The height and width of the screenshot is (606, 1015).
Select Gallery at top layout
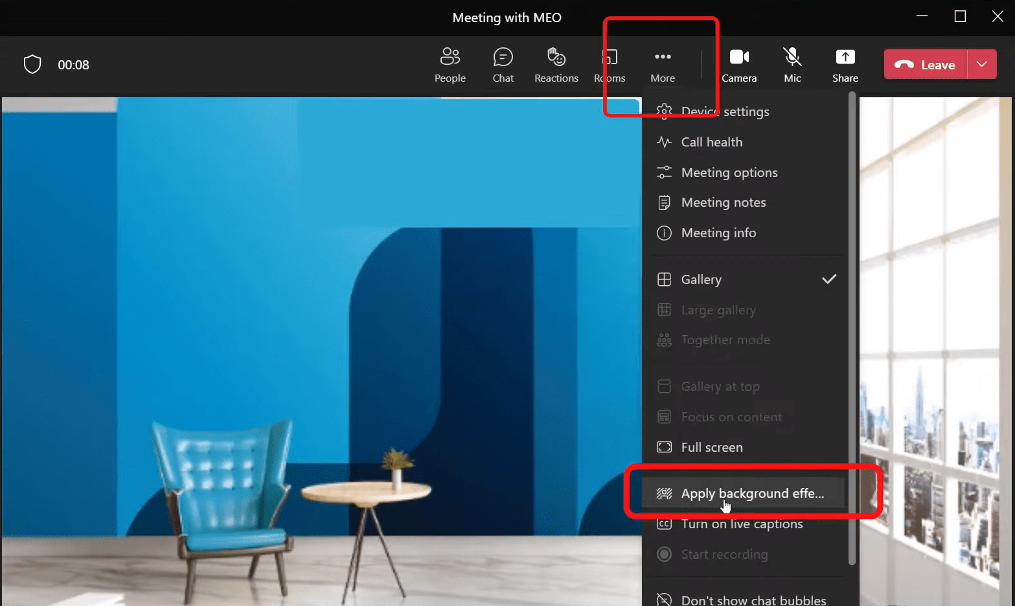745,386
